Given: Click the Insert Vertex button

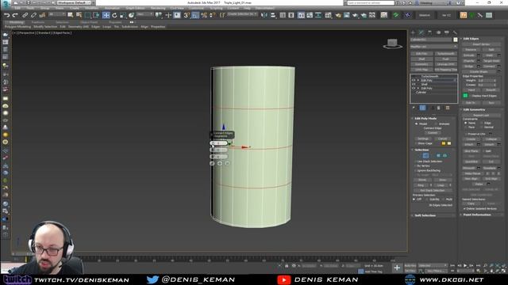Looking at the screenshot, I should coord(481,44).
